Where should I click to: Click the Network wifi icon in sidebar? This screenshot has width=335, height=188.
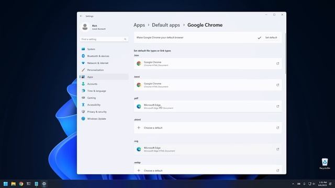[83, 63]
